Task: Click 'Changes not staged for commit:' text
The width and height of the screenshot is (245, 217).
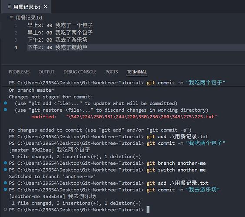Action: coord(51,97)
